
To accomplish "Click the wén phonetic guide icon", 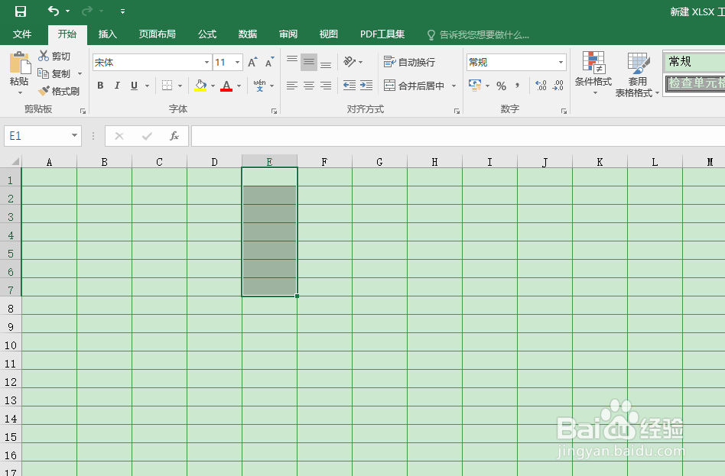I will [x=259, y=86].
